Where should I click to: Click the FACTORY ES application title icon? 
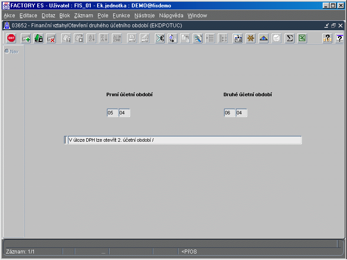click(x=6, y=6)
